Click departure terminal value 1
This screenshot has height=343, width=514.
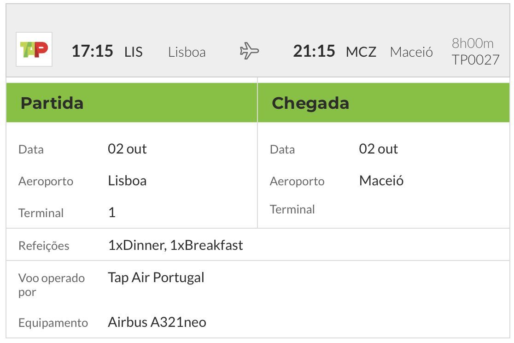(x=112, y=213)
